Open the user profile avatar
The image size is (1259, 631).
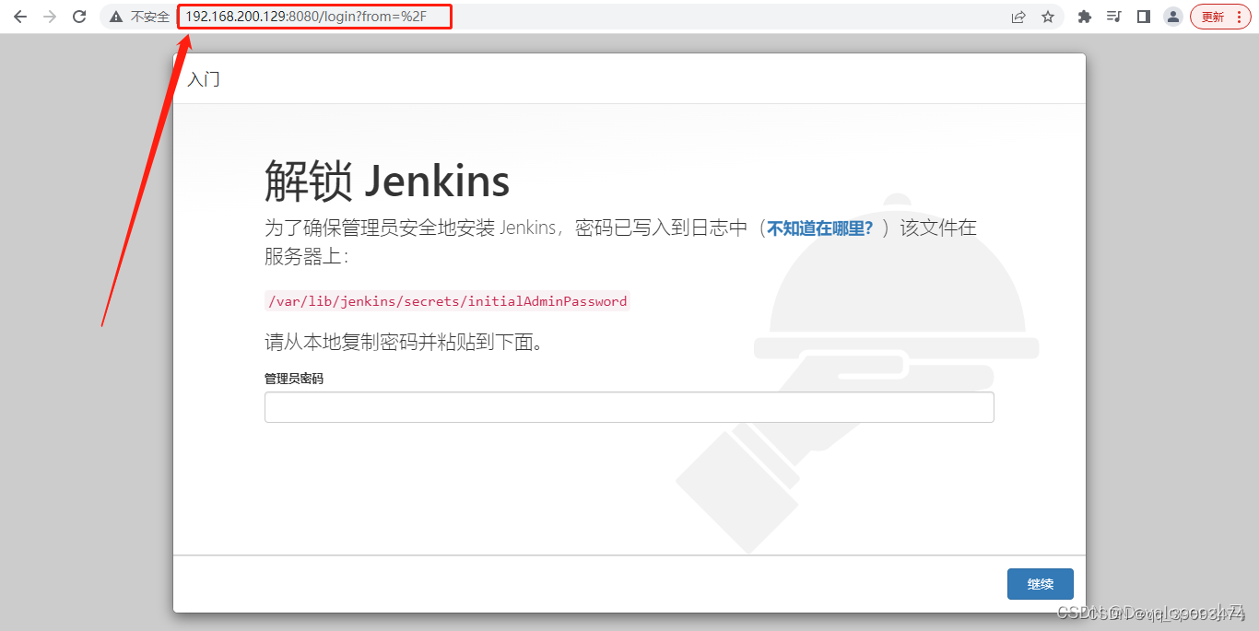point(1173,17)
